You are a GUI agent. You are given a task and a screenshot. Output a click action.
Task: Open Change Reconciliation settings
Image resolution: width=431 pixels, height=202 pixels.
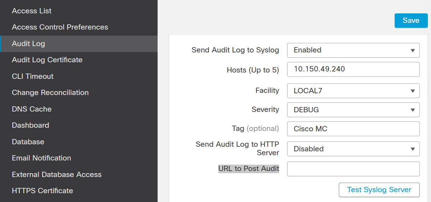[x=50, y=93]
